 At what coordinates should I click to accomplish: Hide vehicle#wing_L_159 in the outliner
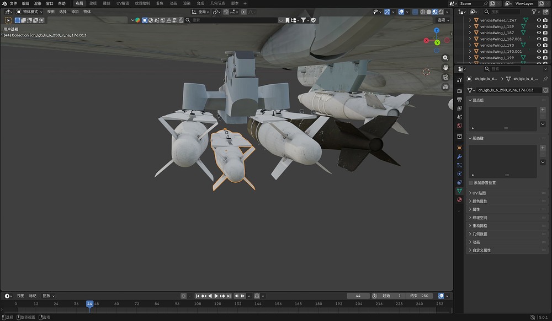(x=539, y=26)
